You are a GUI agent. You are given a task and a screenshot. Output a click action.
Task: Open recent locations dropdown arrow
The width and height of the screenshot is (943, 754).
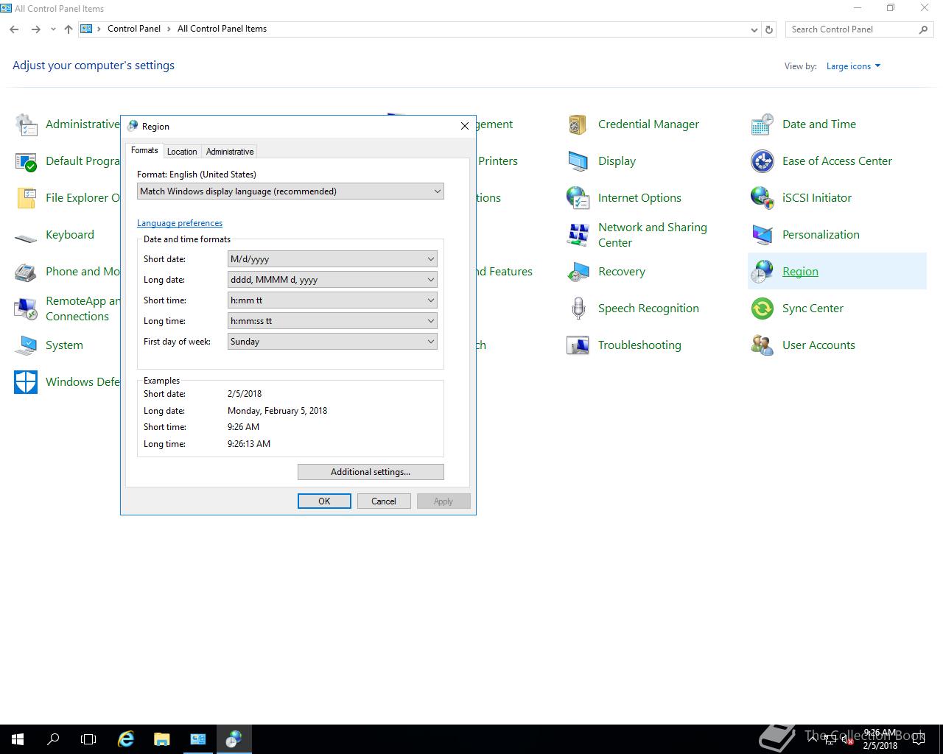coord(53,29)
